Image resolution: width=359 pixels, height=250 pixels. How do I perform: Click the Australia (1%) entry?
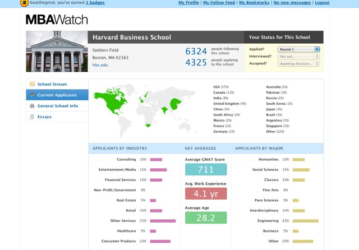click(277, 87)
